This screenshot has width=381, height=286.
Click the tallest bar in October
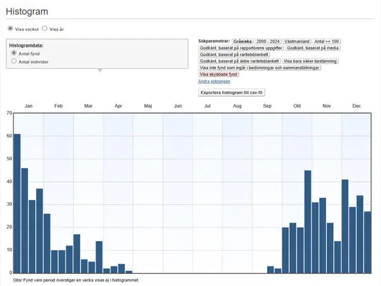308,222
